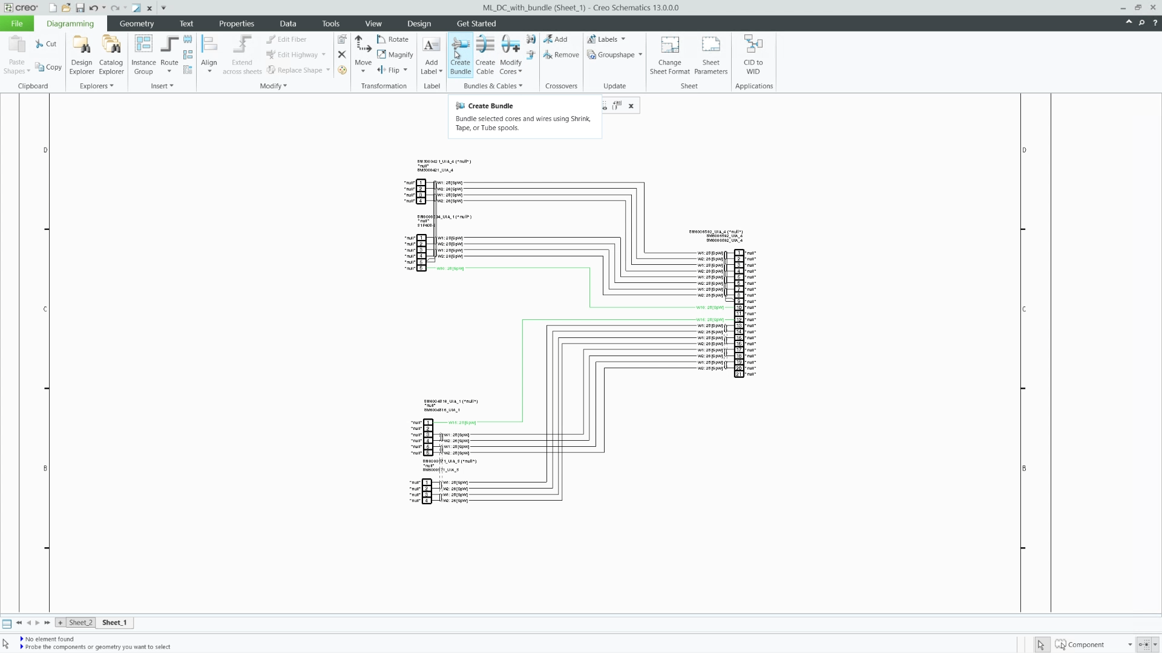Open the File menu

click(17, 24)
